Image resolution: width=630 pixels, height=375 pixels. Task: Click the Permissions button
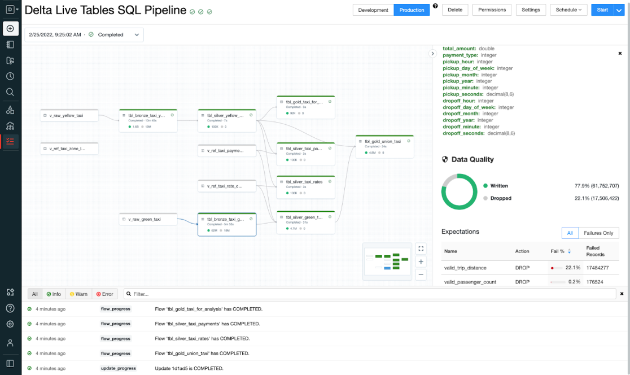tap(492, 10)
